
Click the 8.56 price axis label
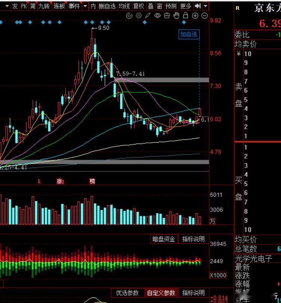pos(216,53)
